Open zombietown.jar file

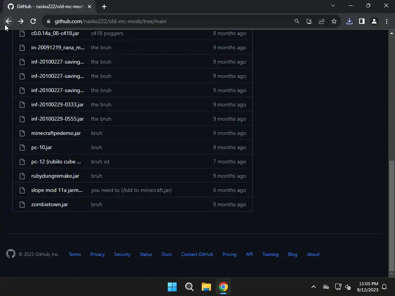point(49,204)
